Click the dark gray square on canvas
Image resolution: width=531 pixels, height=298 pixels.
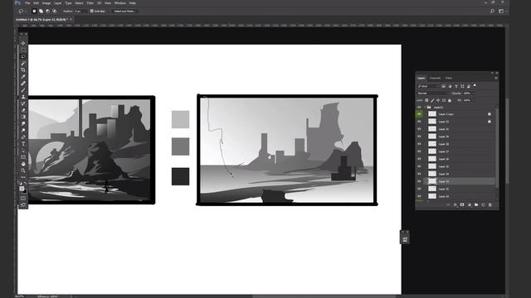pos(181,176)
